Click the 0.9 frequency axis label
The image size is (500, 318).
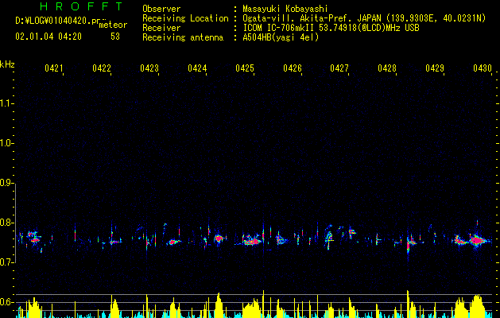click(6, 183)
